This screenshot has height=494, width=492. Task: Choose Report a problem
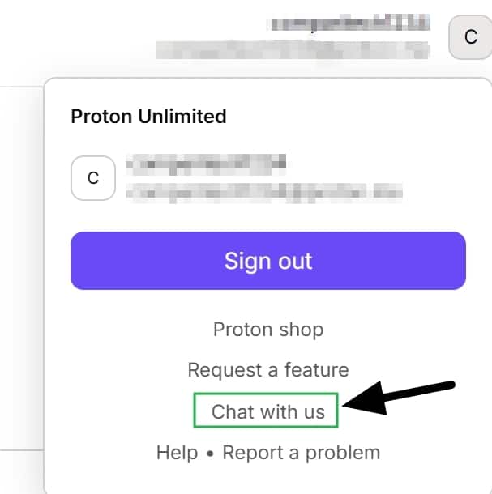302,453
